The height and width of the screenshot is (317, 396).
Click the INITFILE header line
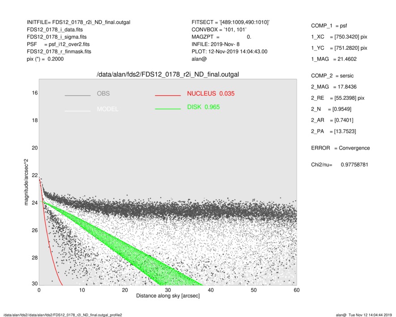tap(78, 22)
